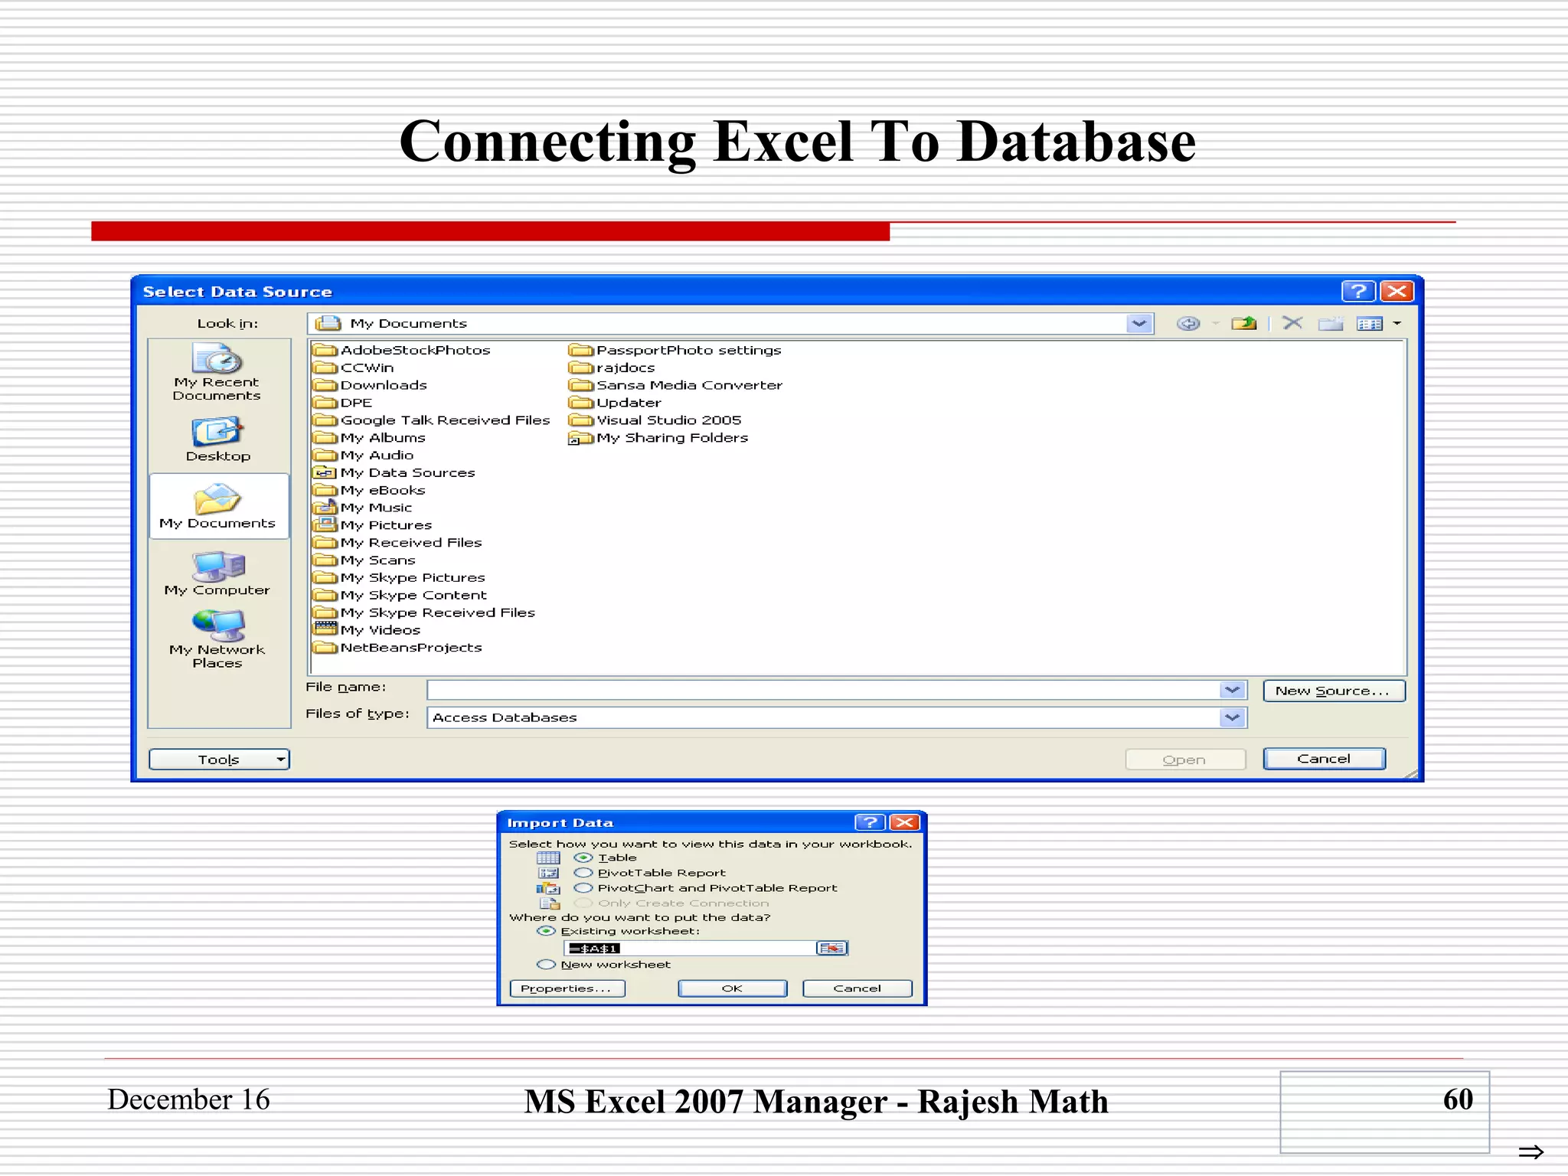
Task: Select Google Talk Received Files folder
Action: coord(432,420)
